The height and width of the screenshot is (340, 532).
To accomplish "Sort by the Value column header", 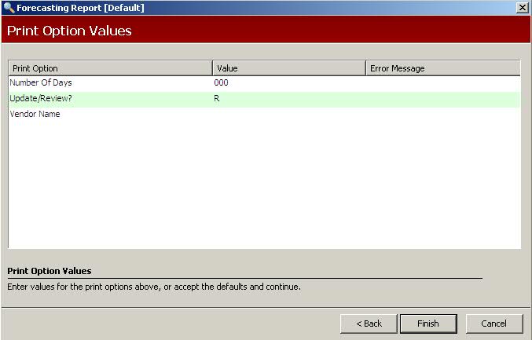I will point(288,68).
